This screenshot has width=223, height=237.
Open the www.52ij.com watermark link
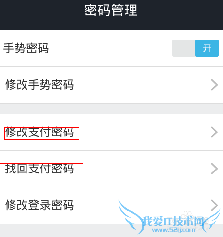pos(174,230)
